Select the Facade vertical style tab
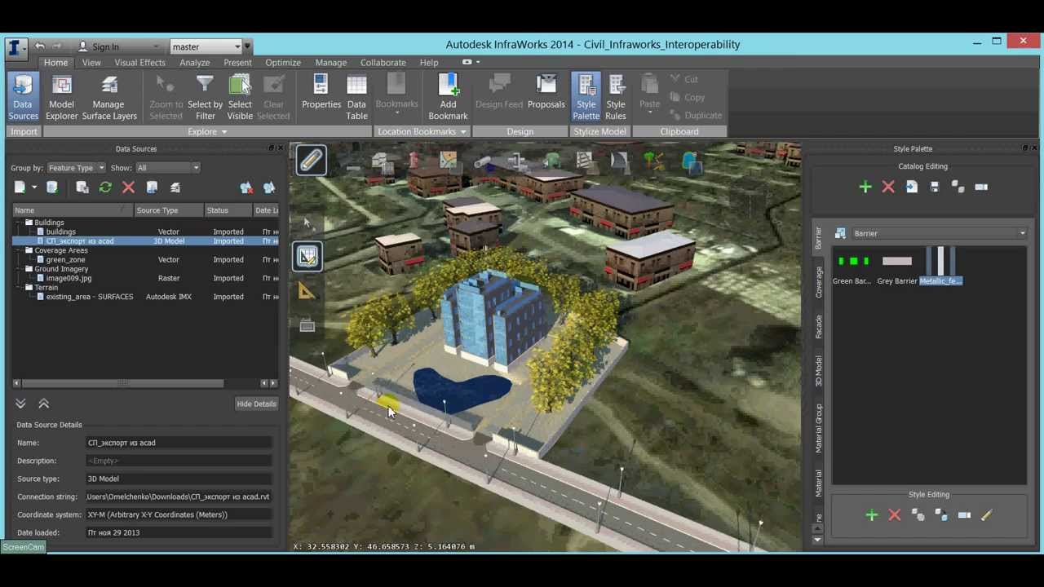The image size is (1044, 587). click(819, 328)
